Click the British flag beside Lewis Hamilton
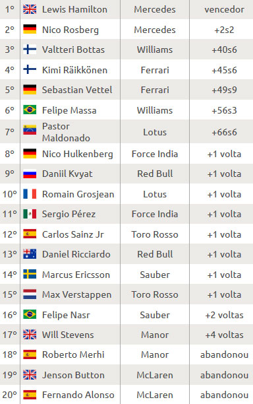This screenshot has width=253, height=404. [30, 9]
